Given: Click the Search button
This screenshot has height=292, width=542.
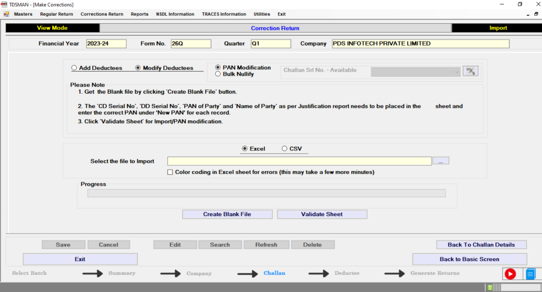Looking at the screenshot, I should point(220,245).
